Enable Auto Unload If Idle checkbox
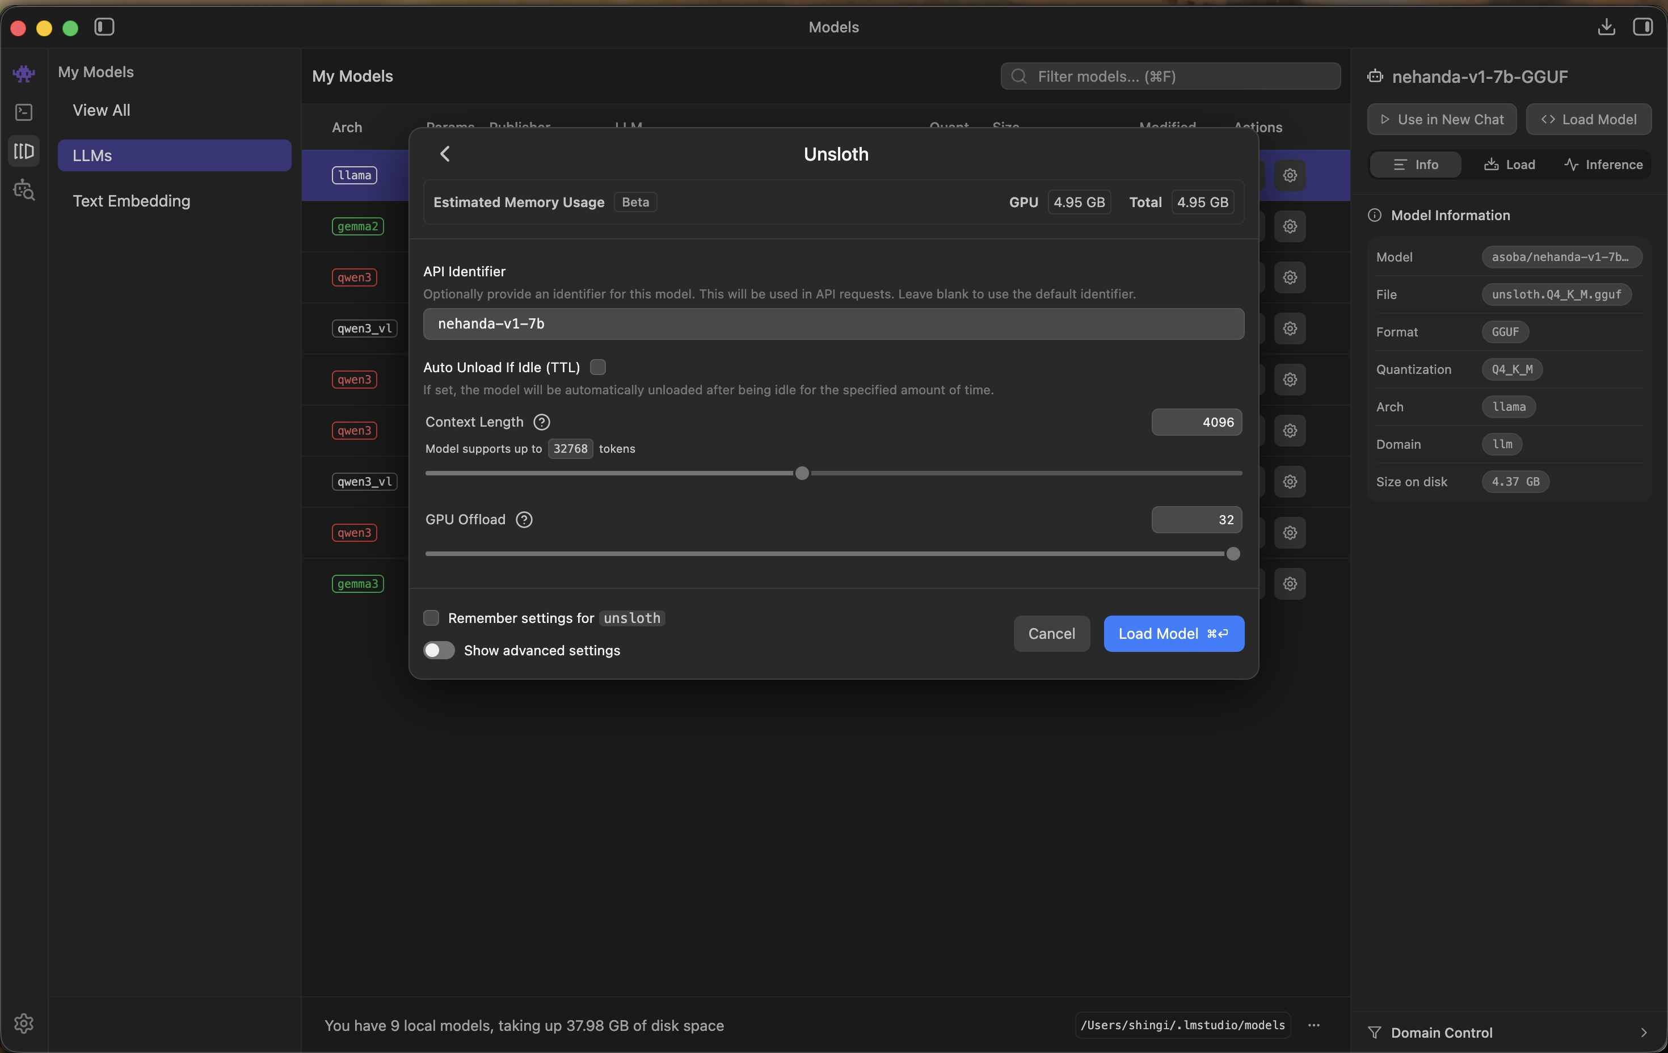Screen dimensions: 1668x1053 pyautogui.click(x=597, y=367)
